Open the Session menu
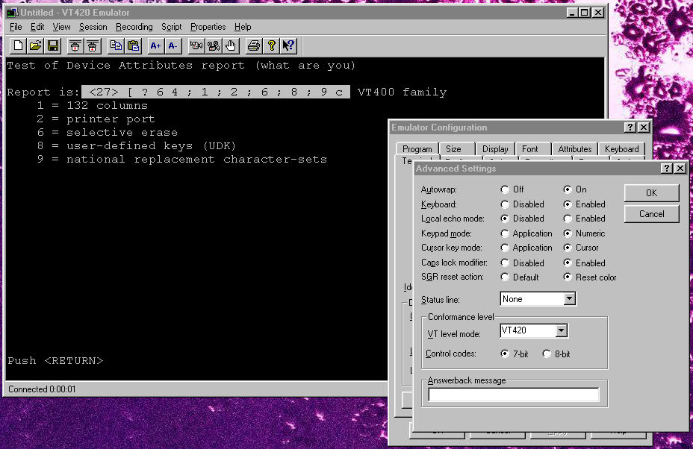This screenshot has width=693, height=449. click(93, 27)
